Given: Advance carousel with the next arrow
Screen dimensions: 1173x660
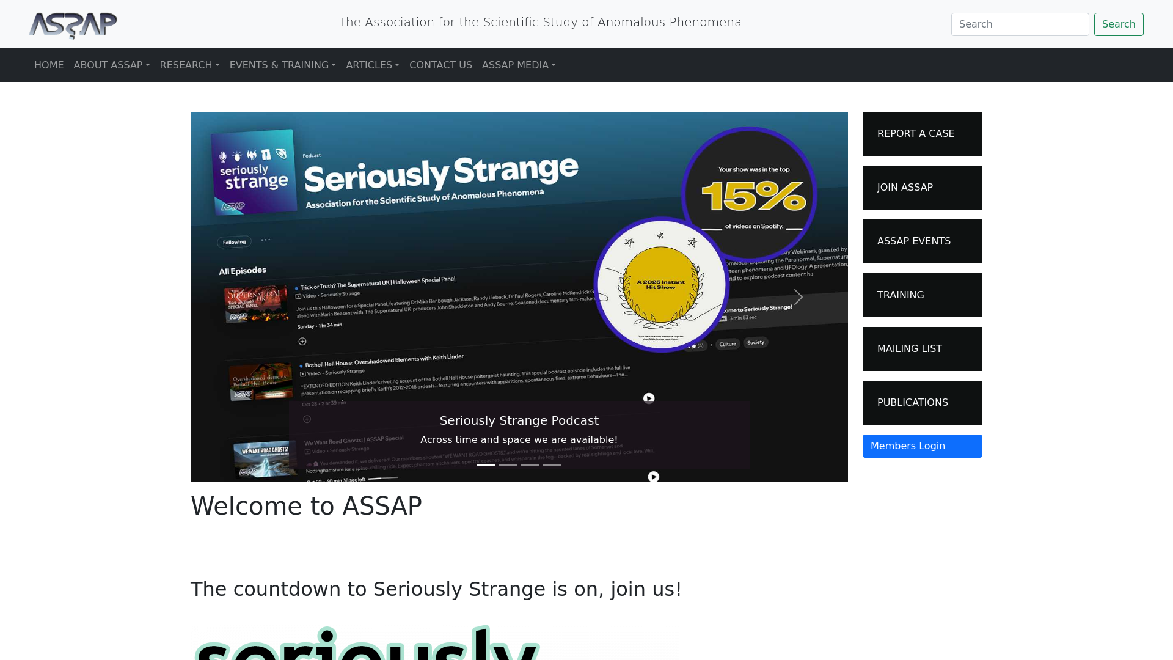Looking at the screenshot, I should click(x=798, y=297).
